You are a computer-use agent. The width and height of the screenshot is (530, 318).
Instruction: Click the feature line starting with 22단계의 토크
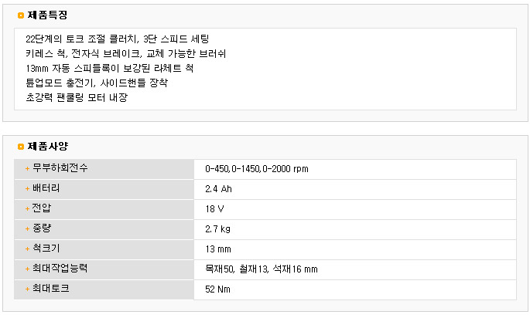116,38
